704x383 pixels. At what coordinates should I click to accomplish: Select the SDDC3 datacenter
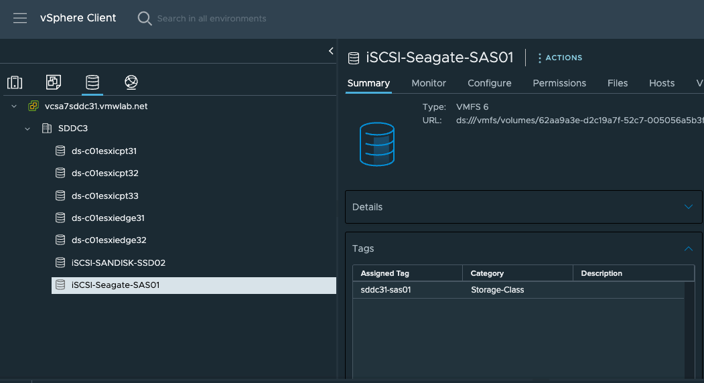pyautogui.click(x=73, y=129)
